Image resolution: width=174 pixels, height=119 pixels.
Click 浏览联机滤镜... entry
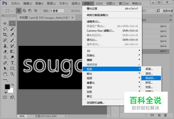click(96, 103)
